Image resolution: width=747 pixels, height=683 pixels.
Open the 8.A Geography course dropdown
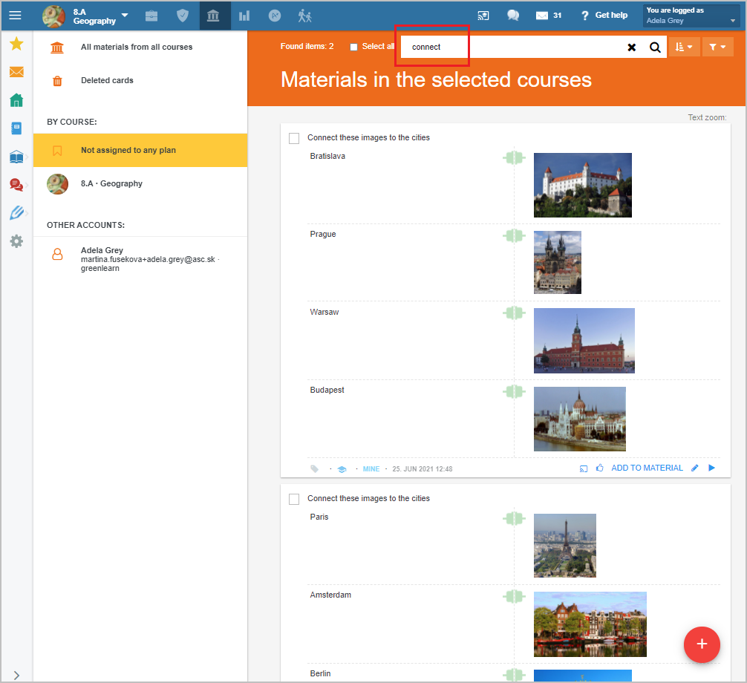pos(86,16)
